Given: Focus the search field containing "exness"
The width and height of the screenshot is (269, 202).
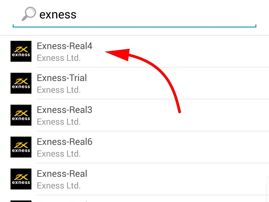Looking at the screenshot, I should (135, 14).
